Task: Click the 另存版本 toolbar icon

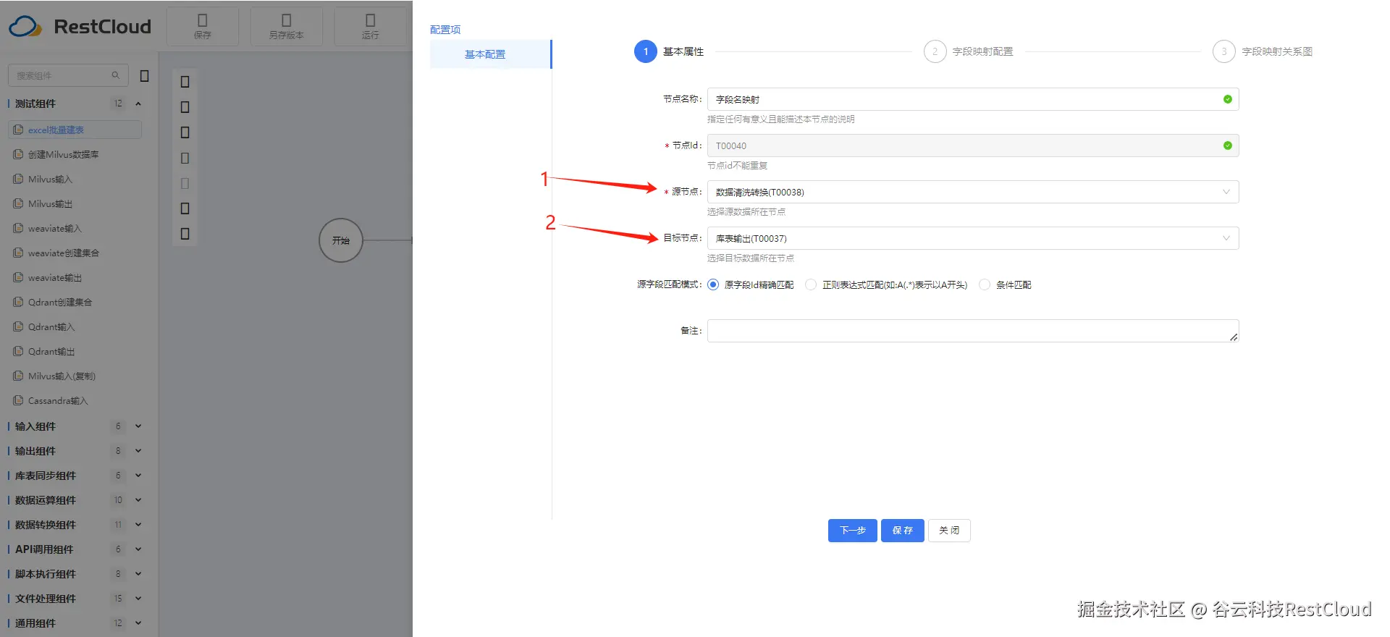Action: (287, 26)
